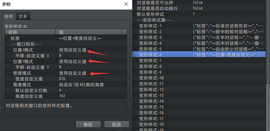Collapse the ---变形样式集--- list
This screenshot has height=131, width=270.
pos(134,19)
